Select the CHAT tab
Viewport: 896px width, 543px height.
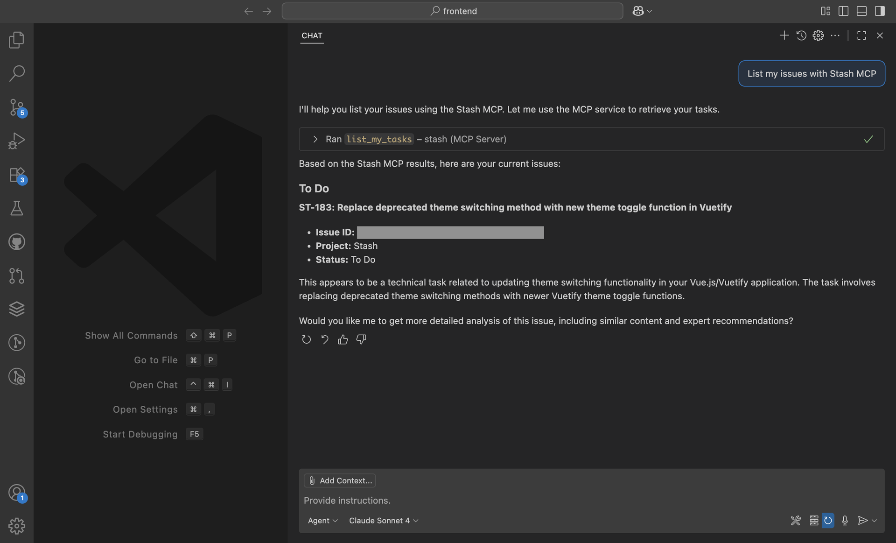(312, 35)
